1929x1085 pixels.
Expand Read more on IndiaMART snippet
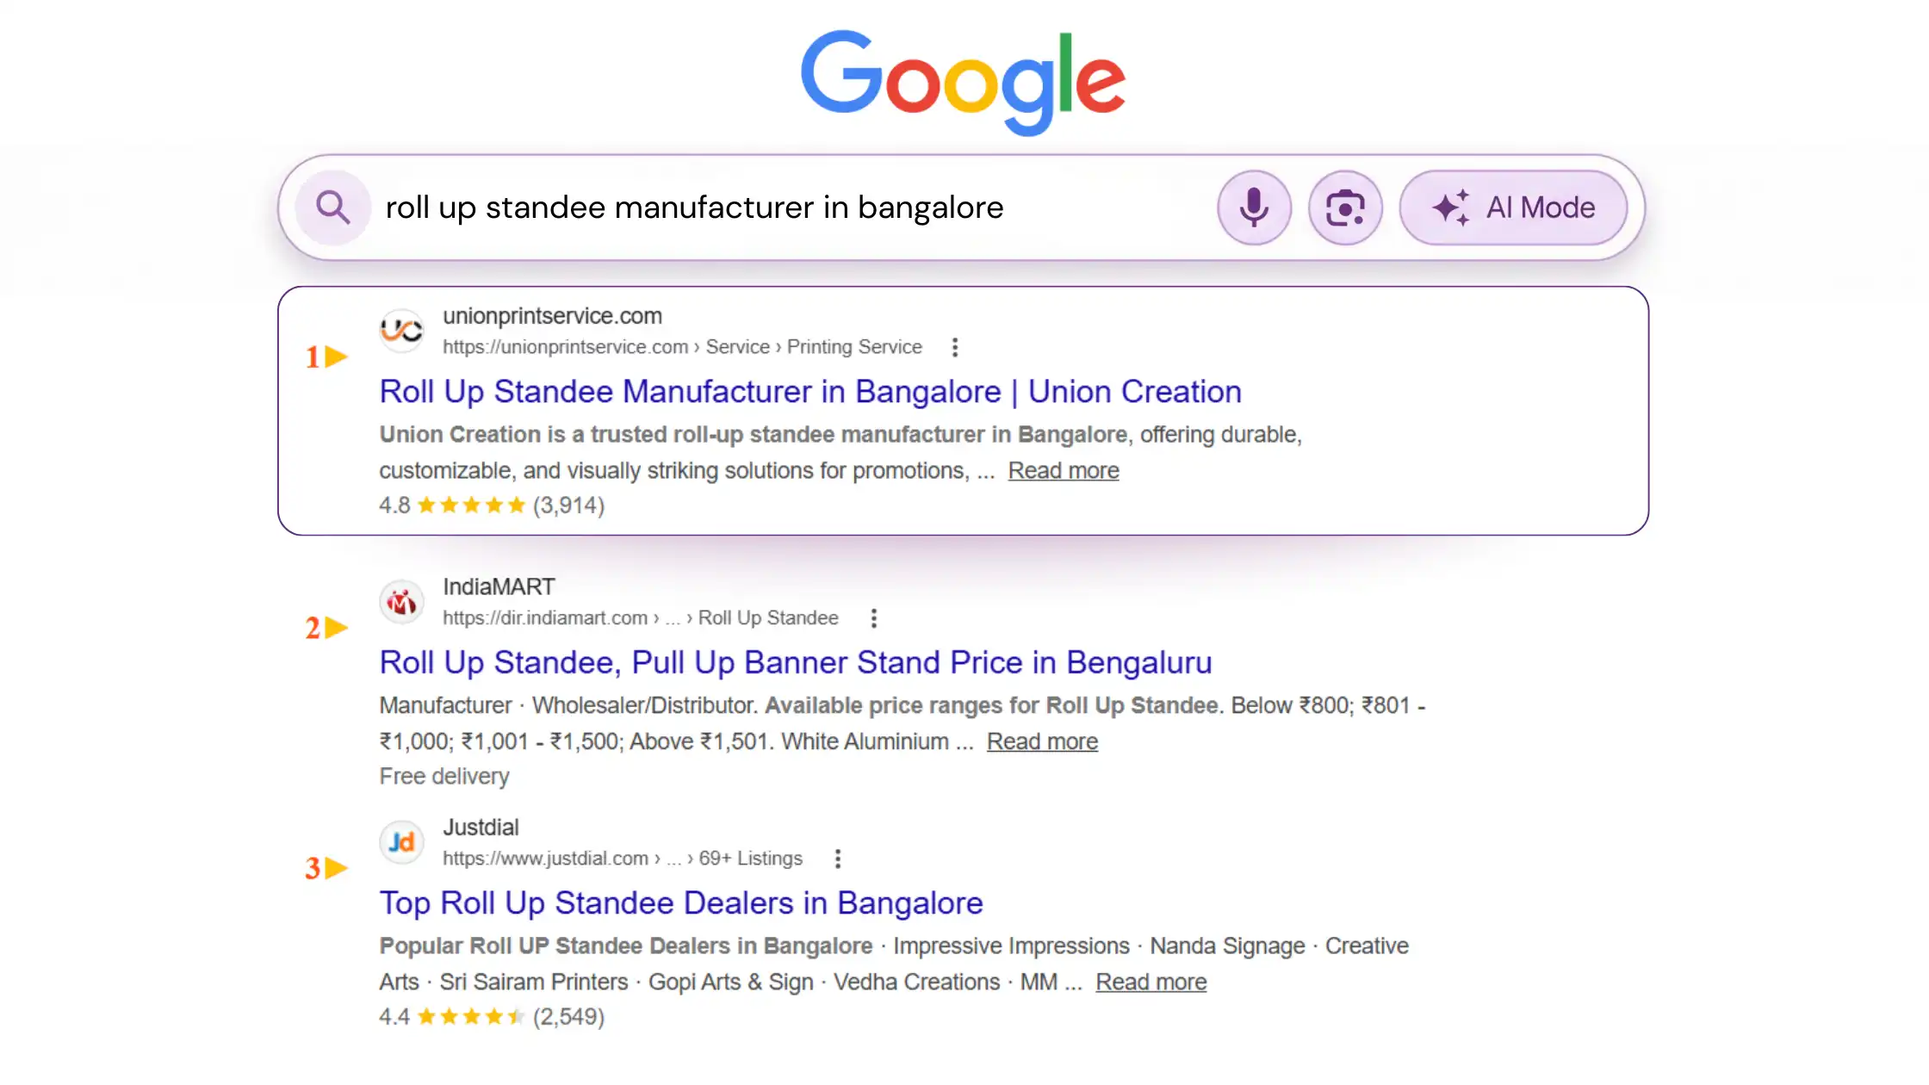[x=1042, y=742]
